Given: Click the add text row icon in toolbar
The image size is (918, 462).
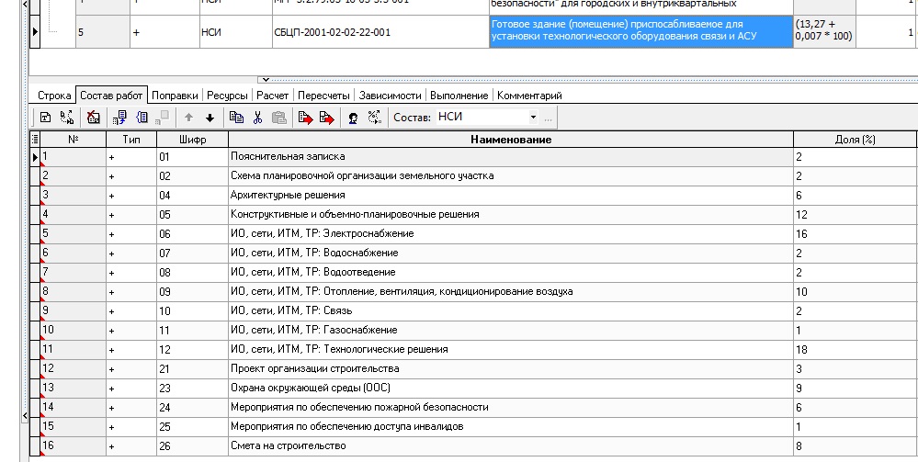Looking at the screenshot, I should 45,118.
